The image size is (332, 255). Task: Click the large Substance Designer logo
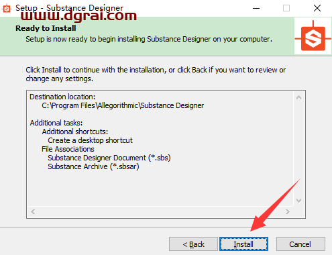[x=313, y=36]
